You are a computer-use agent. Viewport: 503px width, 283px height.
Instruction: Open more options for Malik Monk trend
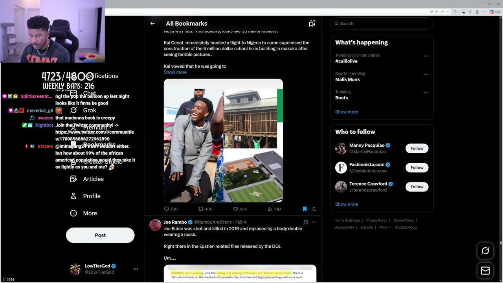click(426, 74)
